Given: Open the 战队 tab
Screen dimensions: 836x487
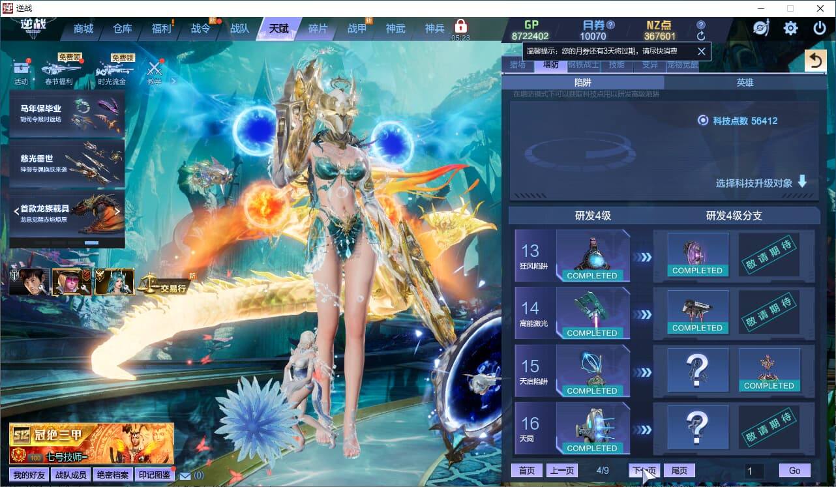Looking at the screenshot, I should click(240, 29).
